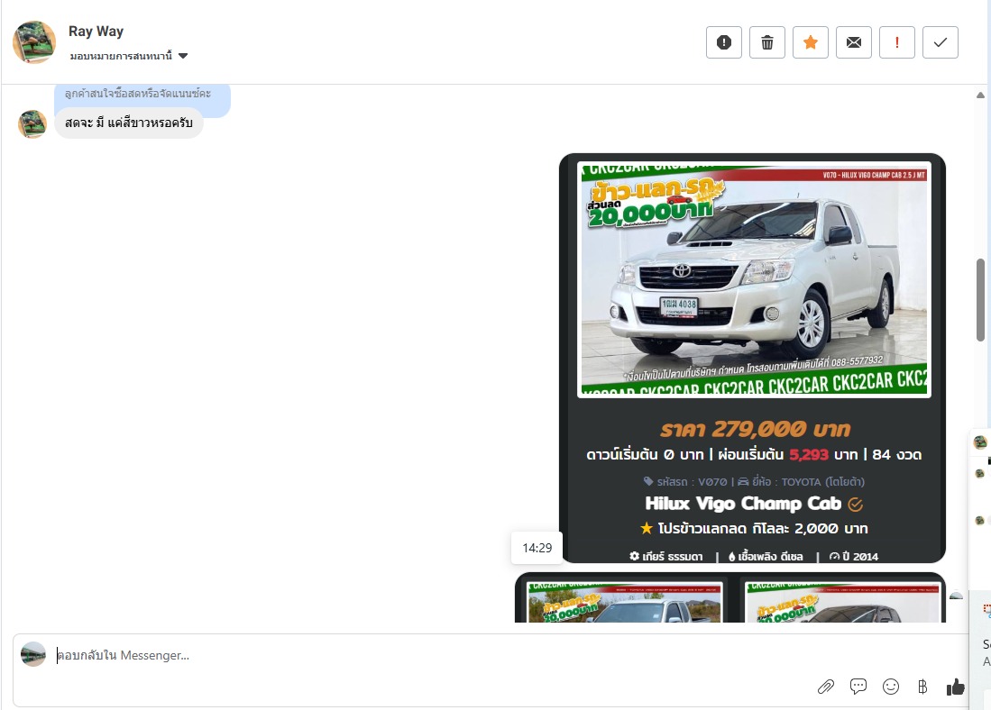
Task: Delete conversation using the trash icon
Action: 766,42
